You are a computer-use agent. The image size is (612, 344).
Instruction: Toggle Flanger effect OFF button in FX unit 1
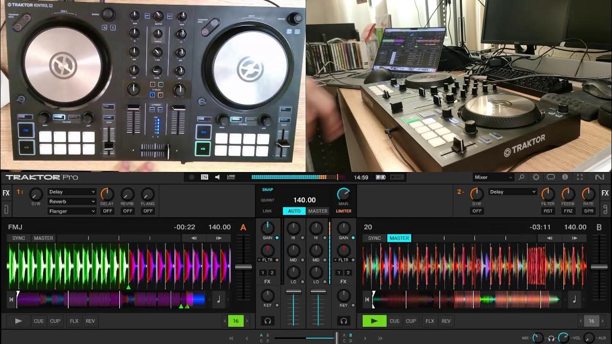pyautogui.click(x=148, y=211)
